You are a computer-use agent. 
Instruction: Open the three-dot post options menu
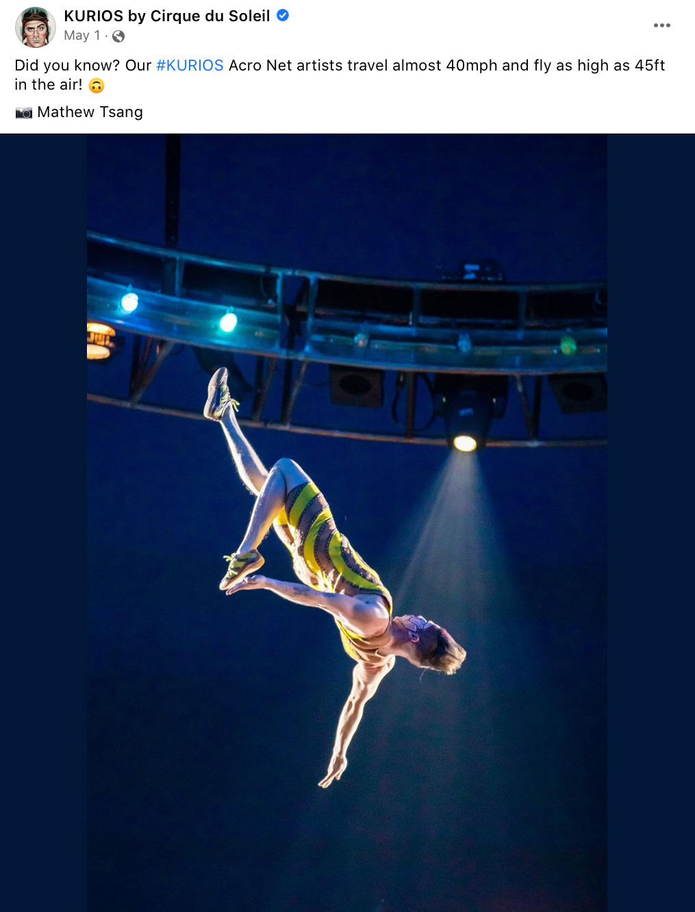[662, 25]
